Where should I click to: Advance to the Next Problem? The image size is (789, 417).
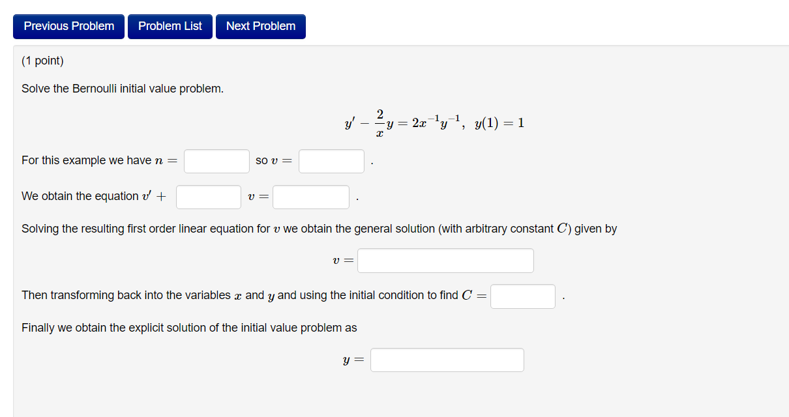[x=260, y=26]
